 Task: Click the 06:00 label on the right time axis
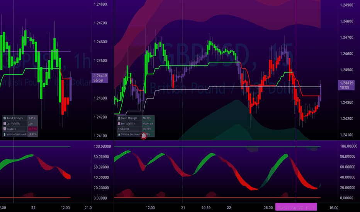click(x=268, y=208)
